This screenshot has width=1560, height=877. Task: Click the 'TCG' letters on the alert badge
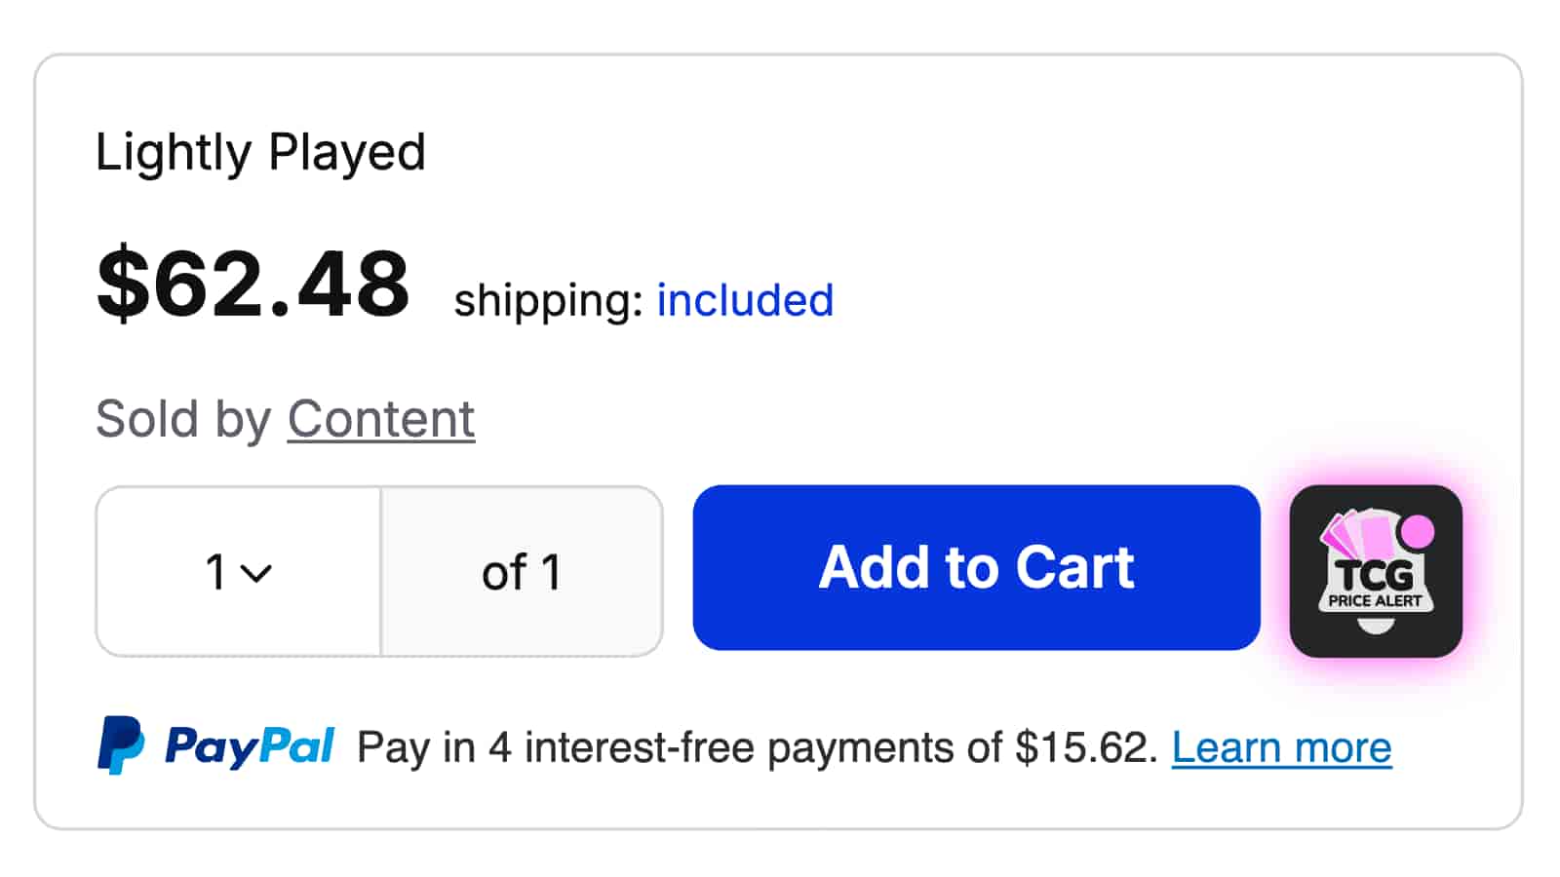pyautogui.click(x=1375, y=575)
